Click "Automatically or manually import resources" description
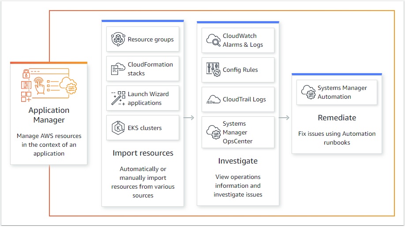Image resolution: width=405 pixels, height=227 pixels. tap(143, 182)
